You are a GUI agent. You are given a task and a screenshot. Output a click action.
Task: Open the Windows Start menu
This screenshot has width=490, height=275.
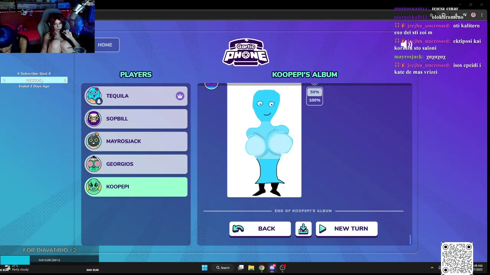(204, 268)
